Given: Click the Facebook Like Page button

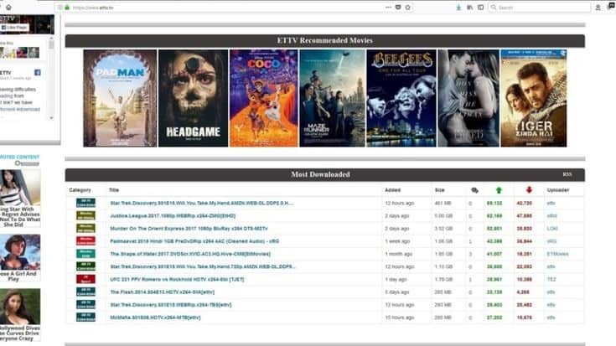Looking at the screenshot, I should click(x=14, y=28).
